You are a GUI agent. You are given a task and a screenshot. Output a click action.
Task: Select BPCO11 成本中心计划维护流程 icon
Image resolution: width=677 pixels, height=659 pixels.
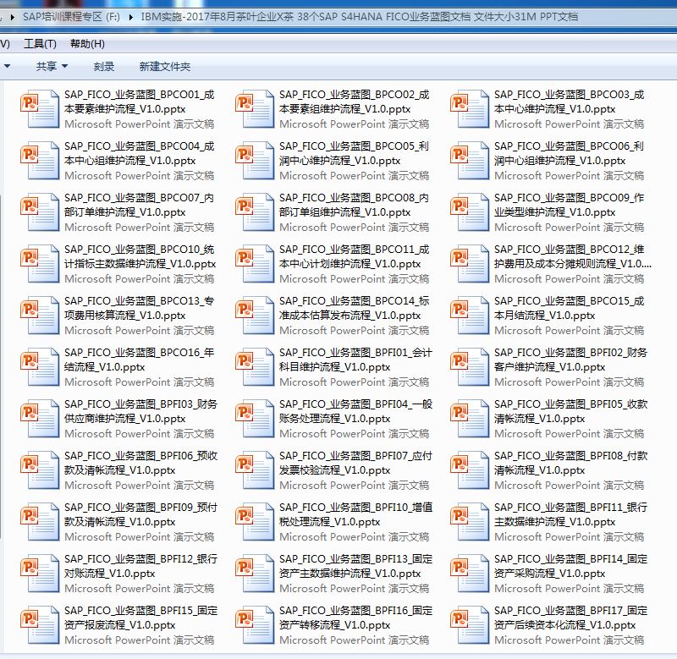coord(255,264)
